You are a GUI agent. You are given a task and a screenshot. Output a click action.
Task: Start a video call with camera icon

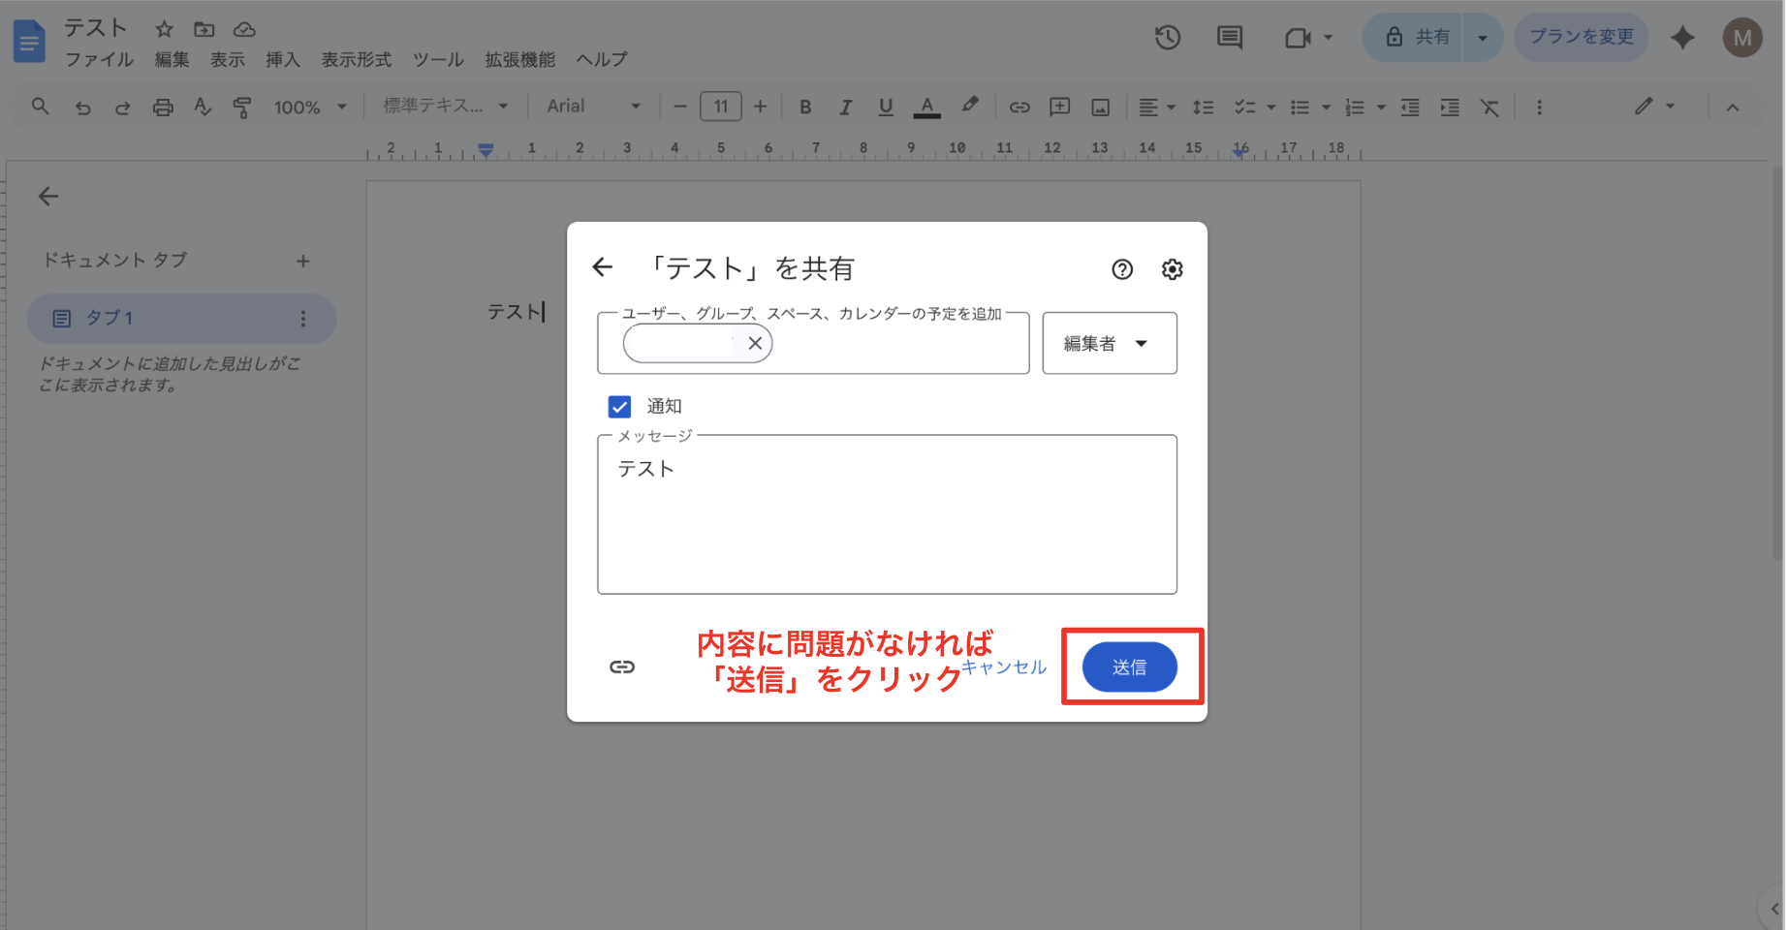[x=1298, y=38]
